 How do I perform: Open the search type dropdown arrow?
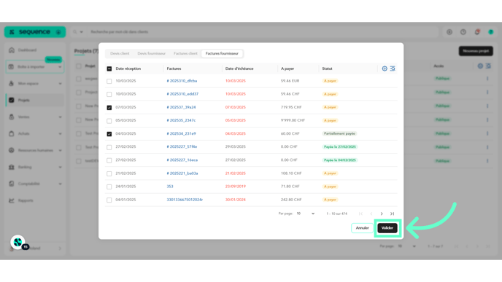(81, 32)
